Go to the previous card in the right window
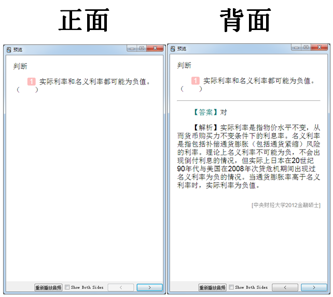The width and height of the screenshot is (333, 297). click(x=285, y=288)
